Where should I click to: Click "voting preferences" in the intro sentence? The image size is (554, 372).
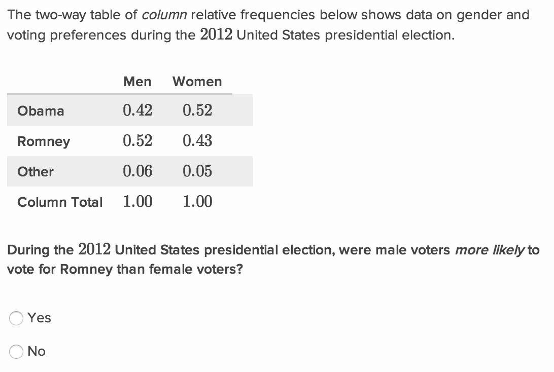tap(66, 35)
